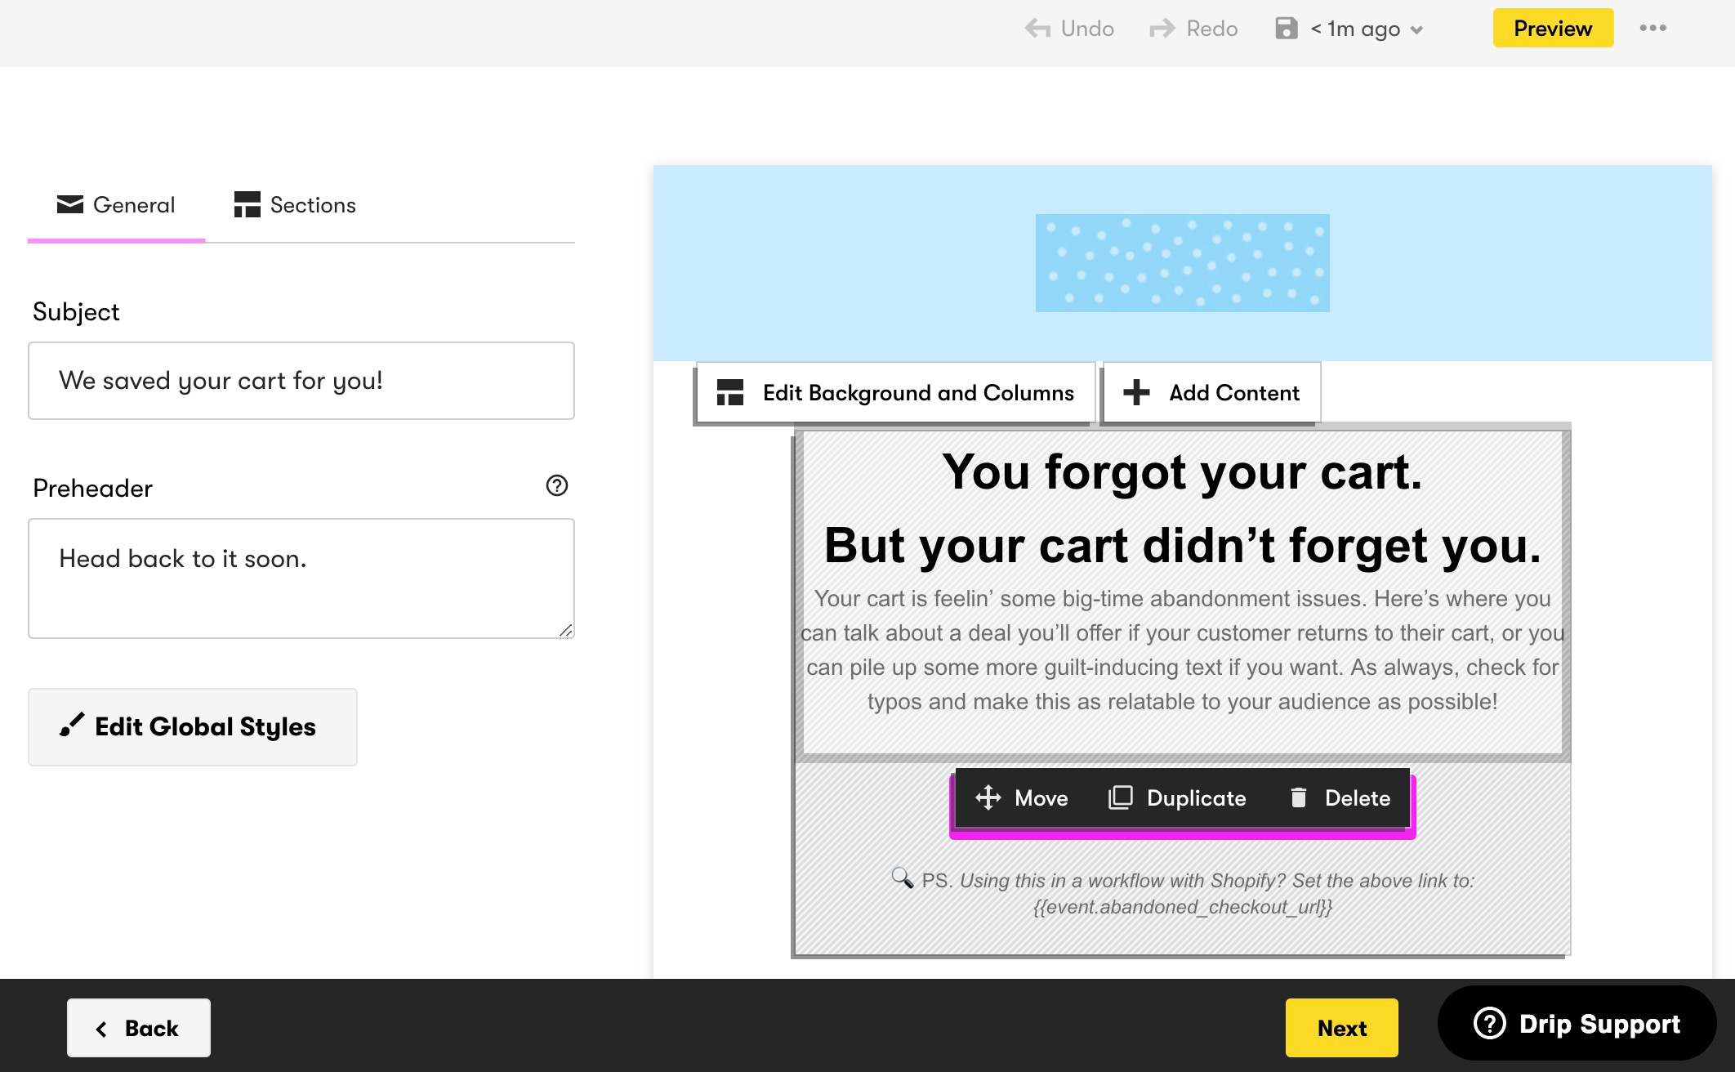Click the Next button

[x=1341, y=1028]
